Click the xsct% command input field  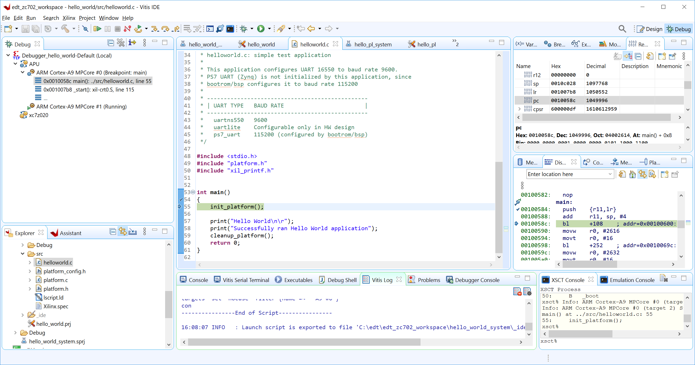coord(616,341)
